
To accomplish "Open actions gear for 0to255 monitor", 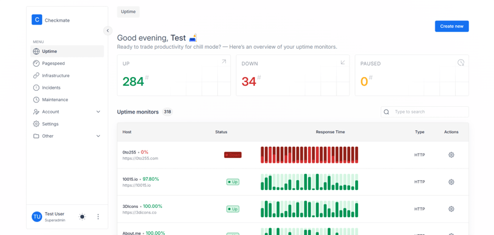I will coord(451,155).
